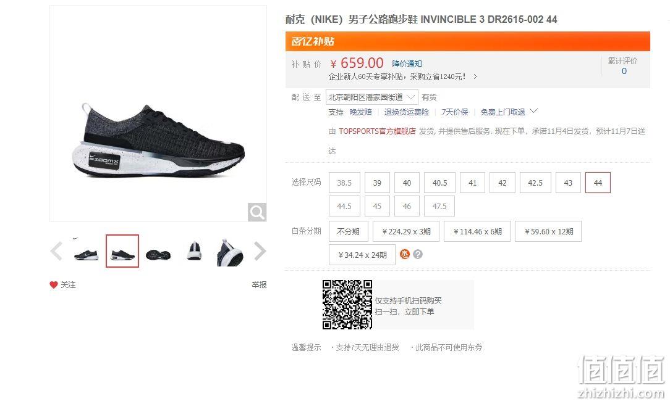Open arrow next to 企业新人 subsidy notice
Viewport: 670px width, 404px height.
point(475,76)
